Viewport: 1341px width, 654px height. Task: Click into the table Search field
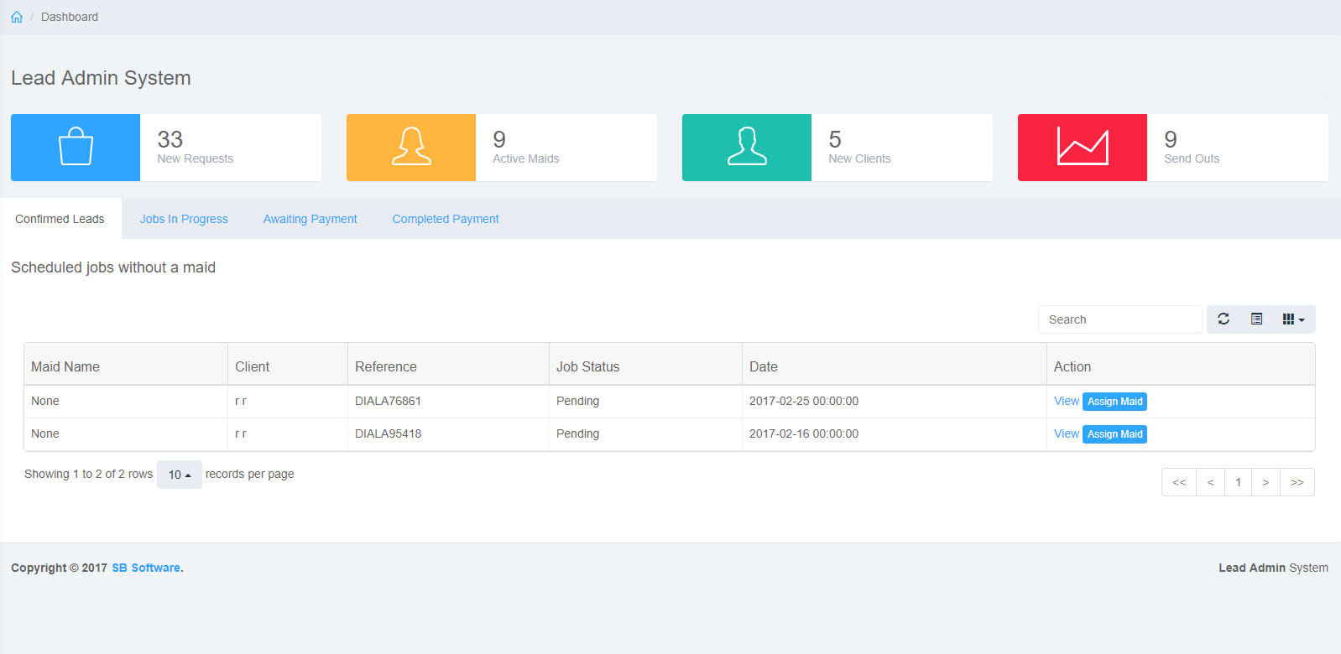[x=1119, y=319]
